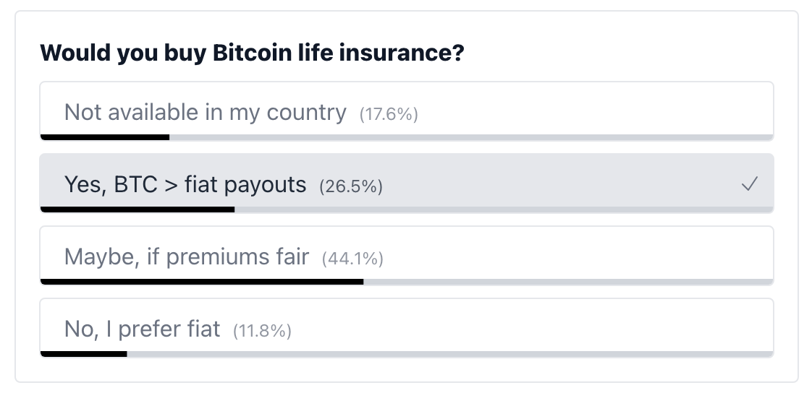Image resolution: width=812 pixels, height=393 pixels.
Task: Click the gray unfilled bar of the 44.1% option
Action: (569, 282)
